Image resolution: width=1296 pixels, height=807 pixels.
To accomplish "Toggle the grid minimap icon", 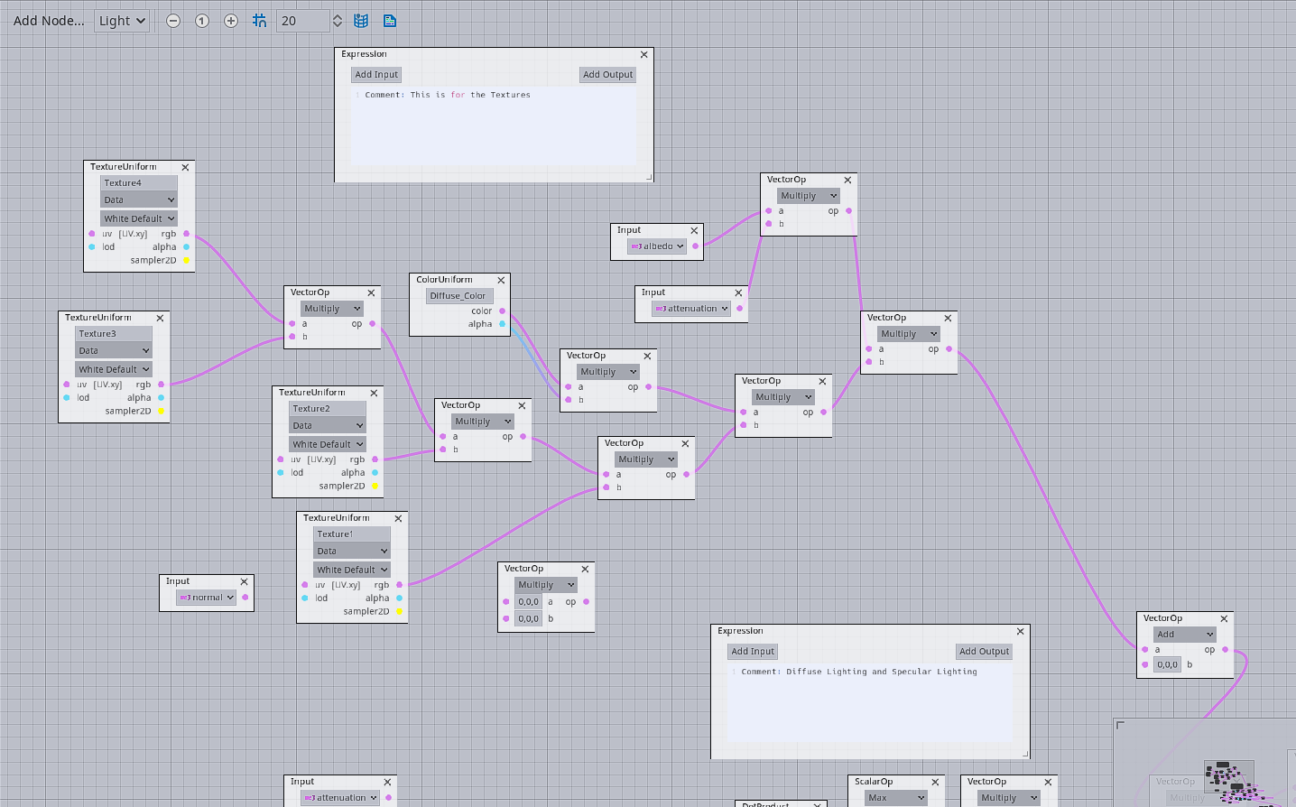I will 361,21.
